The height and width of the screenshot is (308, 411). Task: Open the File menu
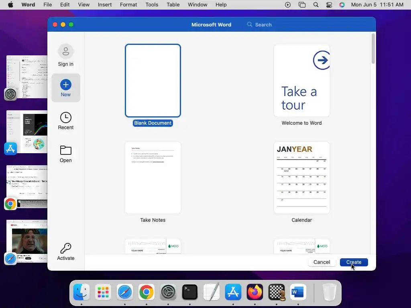tap(47, 5)
